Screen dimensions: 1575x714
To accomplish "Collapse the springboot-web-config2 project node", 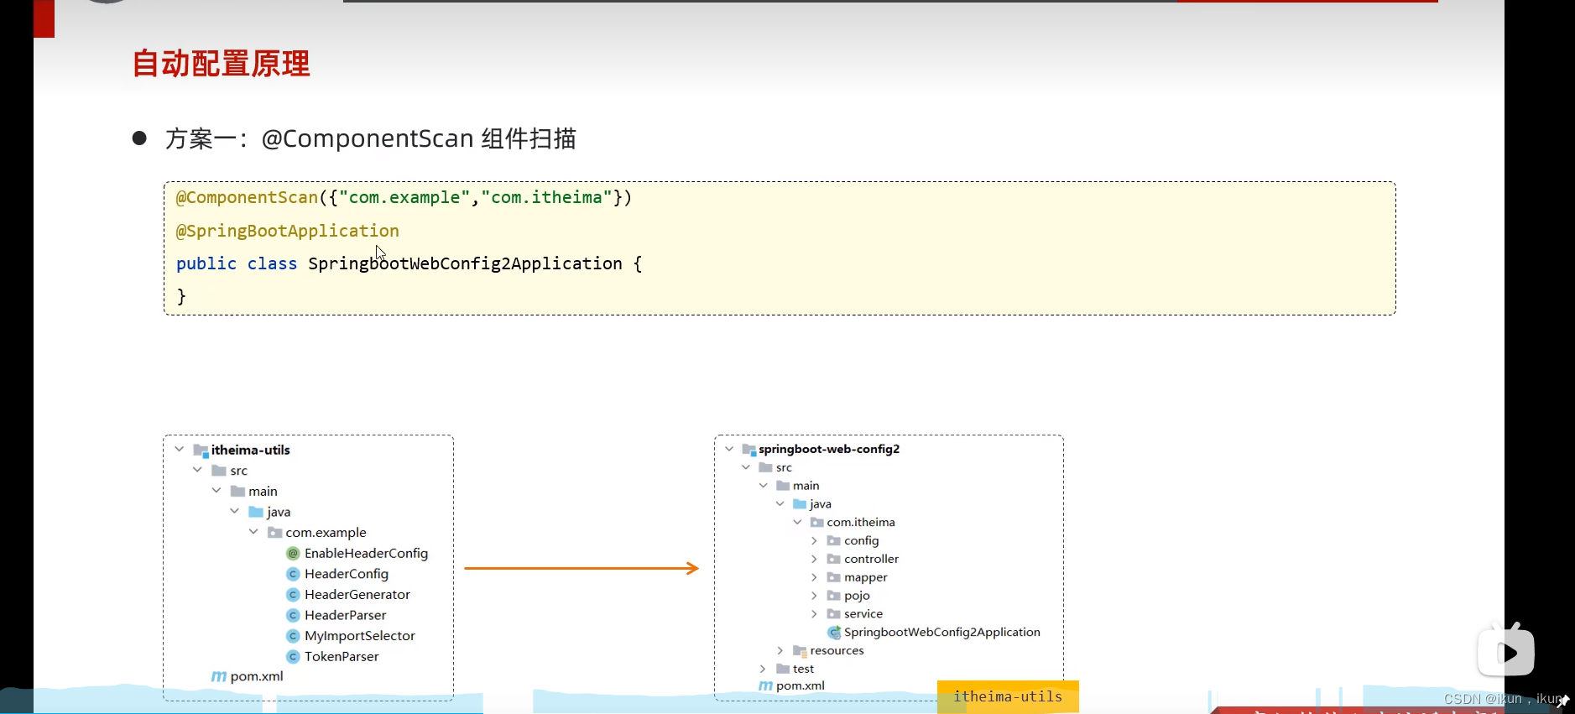I will tap(729, 449).
